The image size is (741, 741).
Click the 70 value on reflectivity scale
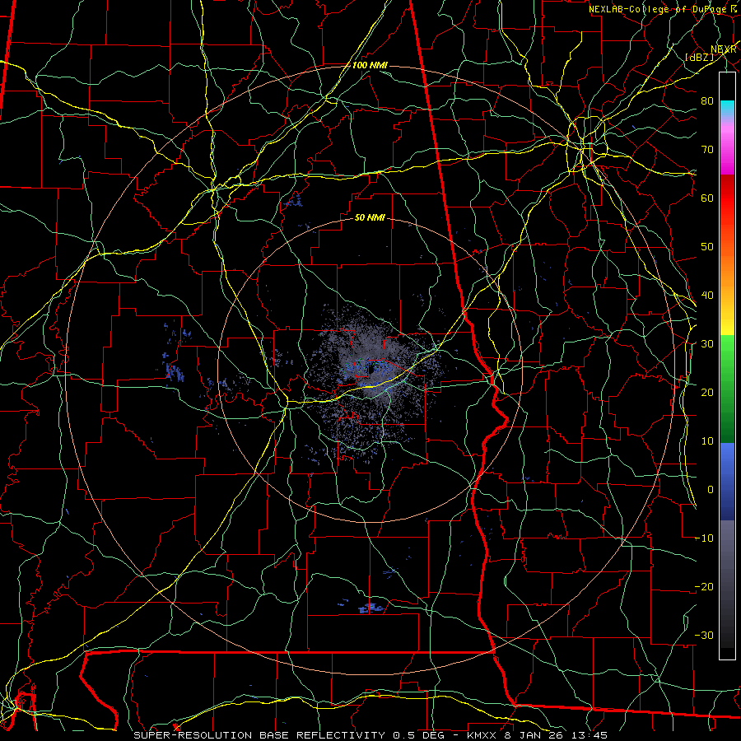tap(707, 150)
